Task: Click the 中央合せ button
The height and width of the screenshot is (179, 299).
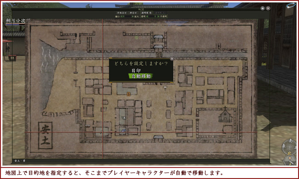Action: [x=122, y=13]
